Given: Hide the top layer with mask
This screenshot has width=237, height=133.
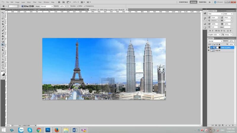Looking at the screenshot, I should click(209, 48).
